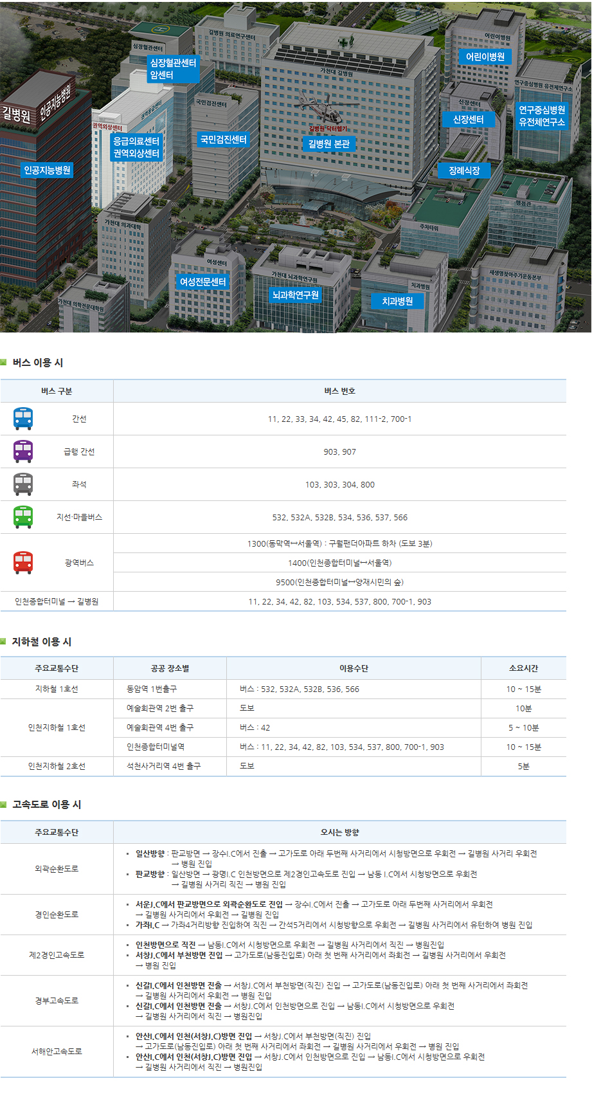The image size is (592, 1094).
Task: Click the 연구중심병원 유전체연구소 label
Action: coord(542,116)
